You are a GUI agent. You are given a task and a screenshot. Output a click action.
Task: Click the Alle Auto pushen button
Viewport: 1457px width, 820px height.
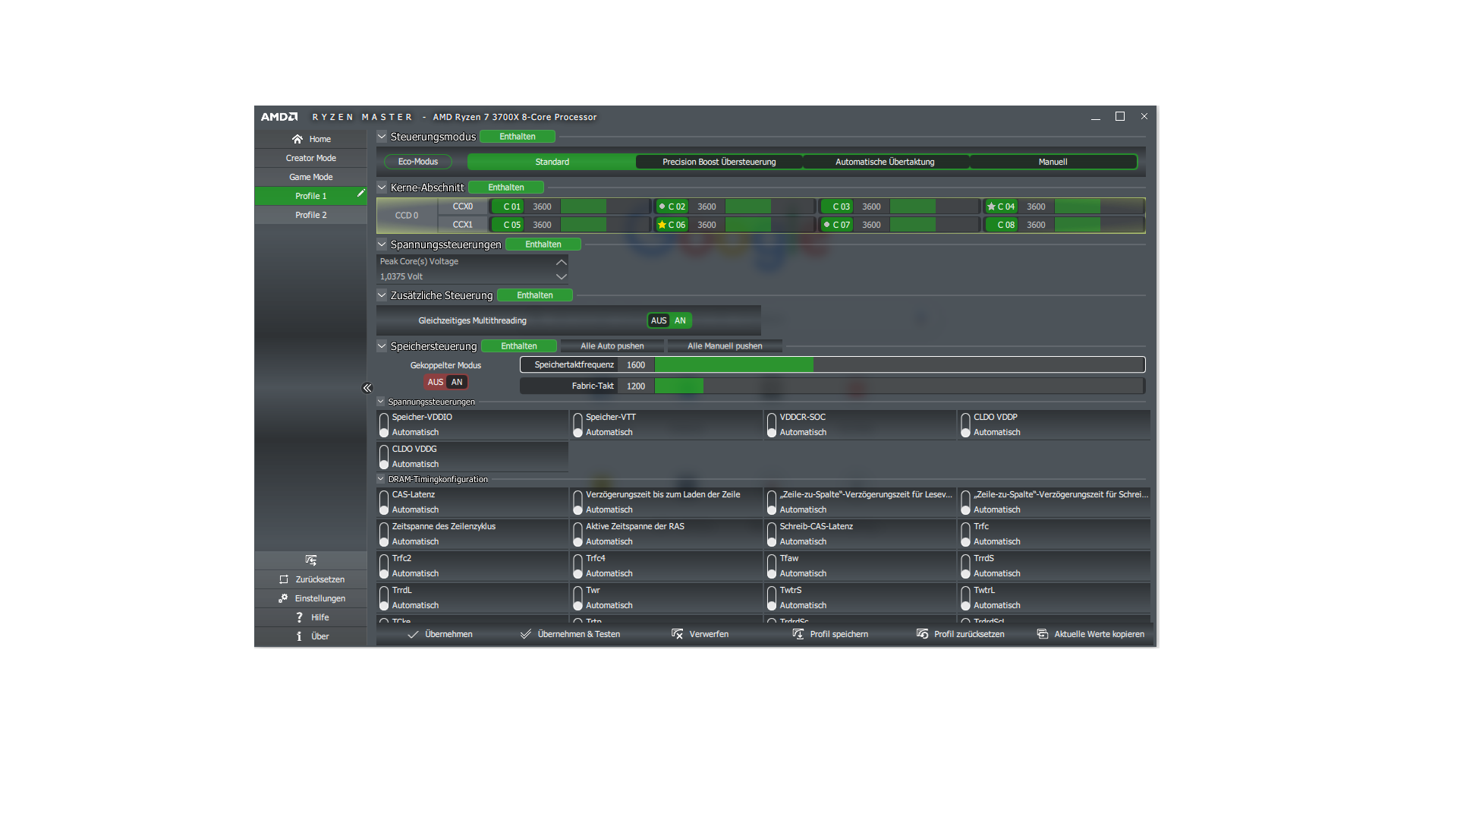[612, 346]
